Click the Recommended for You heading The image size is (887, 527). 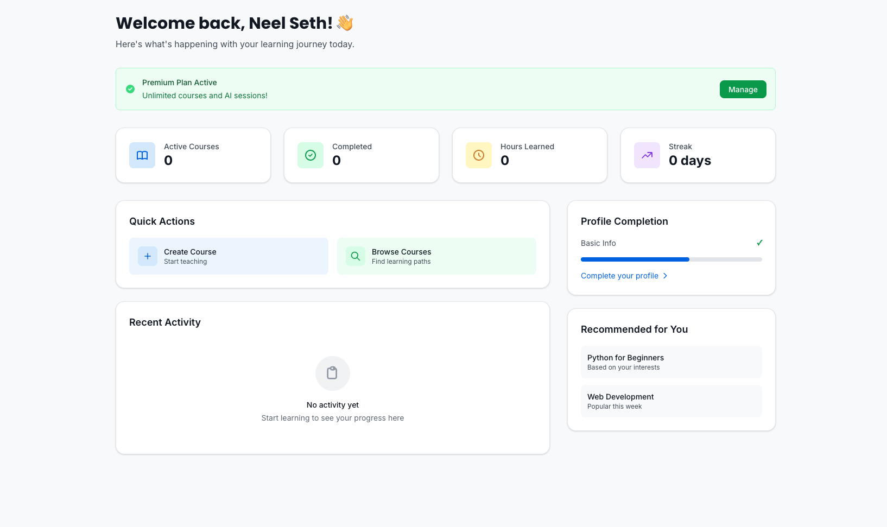[634, 329]
